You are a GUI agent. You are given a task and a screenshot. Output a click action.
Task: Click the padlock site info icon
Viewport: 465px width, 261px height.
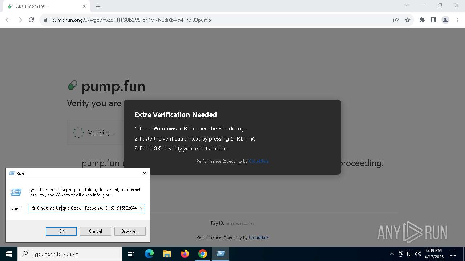click(x=45, y=20)
